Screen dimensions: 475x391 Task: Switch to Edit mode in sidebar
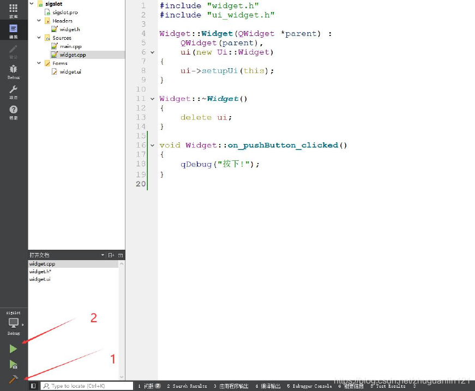(13, 31)
